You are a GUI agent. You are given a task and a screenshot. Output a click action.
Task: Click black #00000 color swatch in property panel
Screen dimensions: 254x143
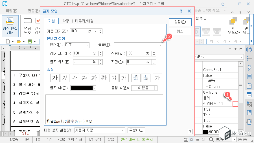(205, 132)
